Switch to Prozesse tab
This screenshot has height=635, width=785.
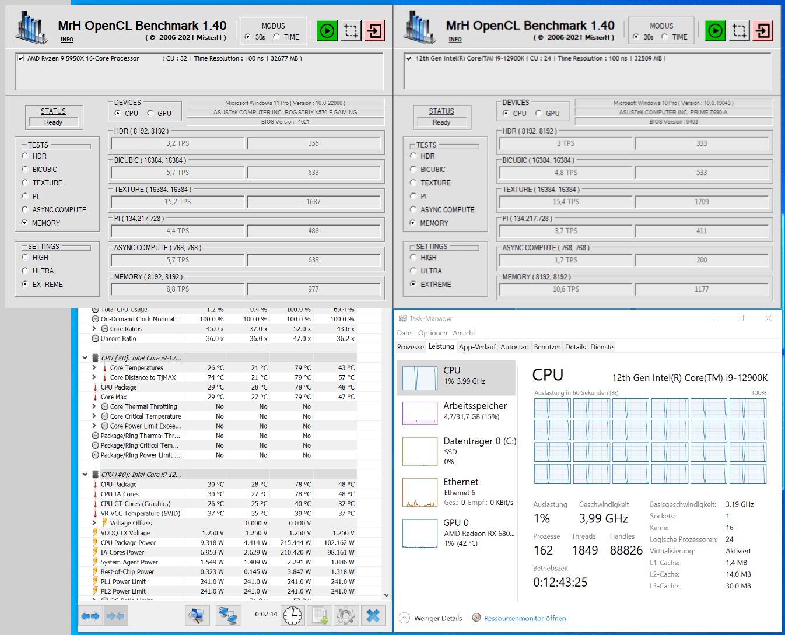(x=411, y=347)
